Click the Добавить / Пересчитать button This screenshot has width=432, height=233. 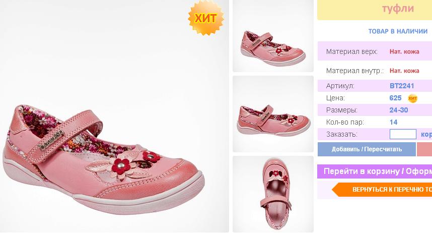(x=367, y=149)
